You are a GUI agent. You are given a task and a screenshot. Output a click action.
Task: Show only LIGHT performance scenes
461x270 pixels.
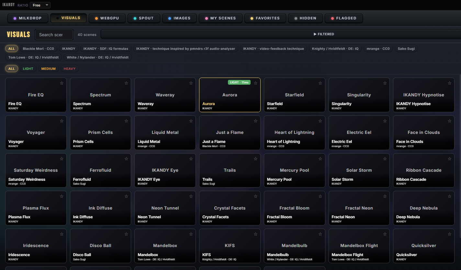[x=28, y=69]
